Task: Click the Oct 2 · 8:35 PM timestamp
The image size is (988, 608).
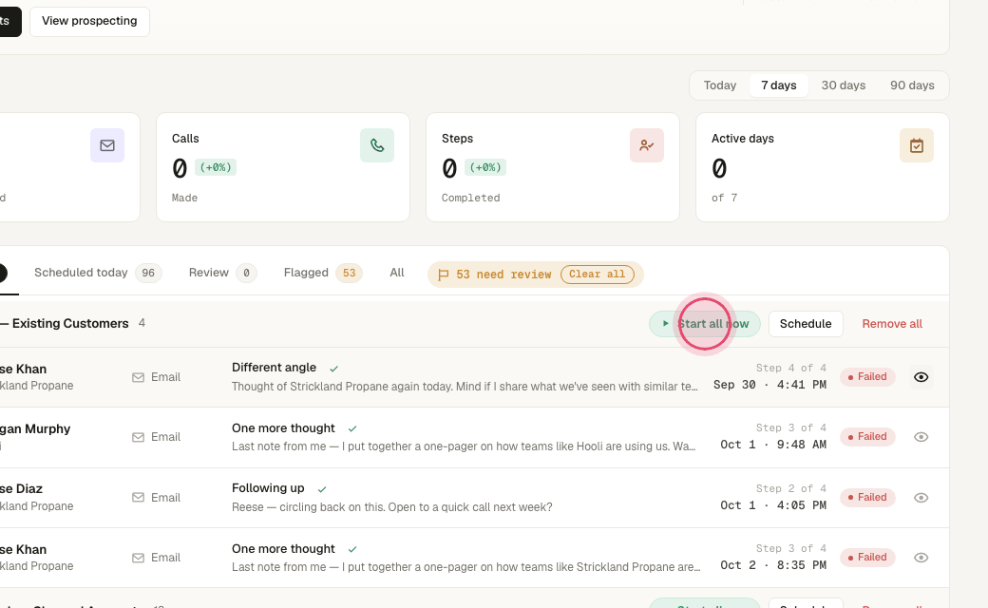Action: [773, 565]
